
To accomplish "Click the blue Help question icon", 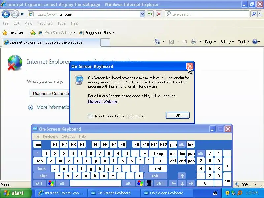I will 255,42.
